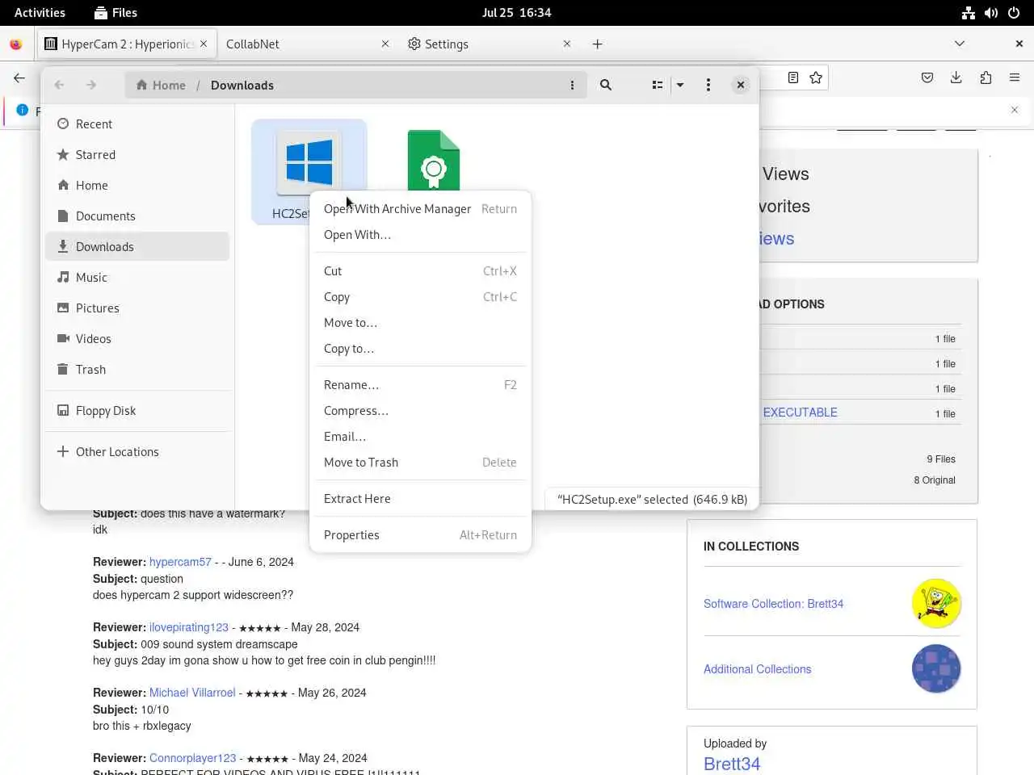The height and width of the screenshot is (775, 1034).
Task: Open Pocket save icon in Firefox
Action: (927, 77)
